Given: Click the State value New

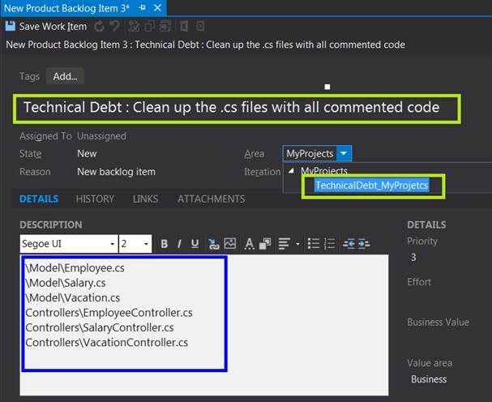Looking at the screenshot, I should tap(87, 154).
